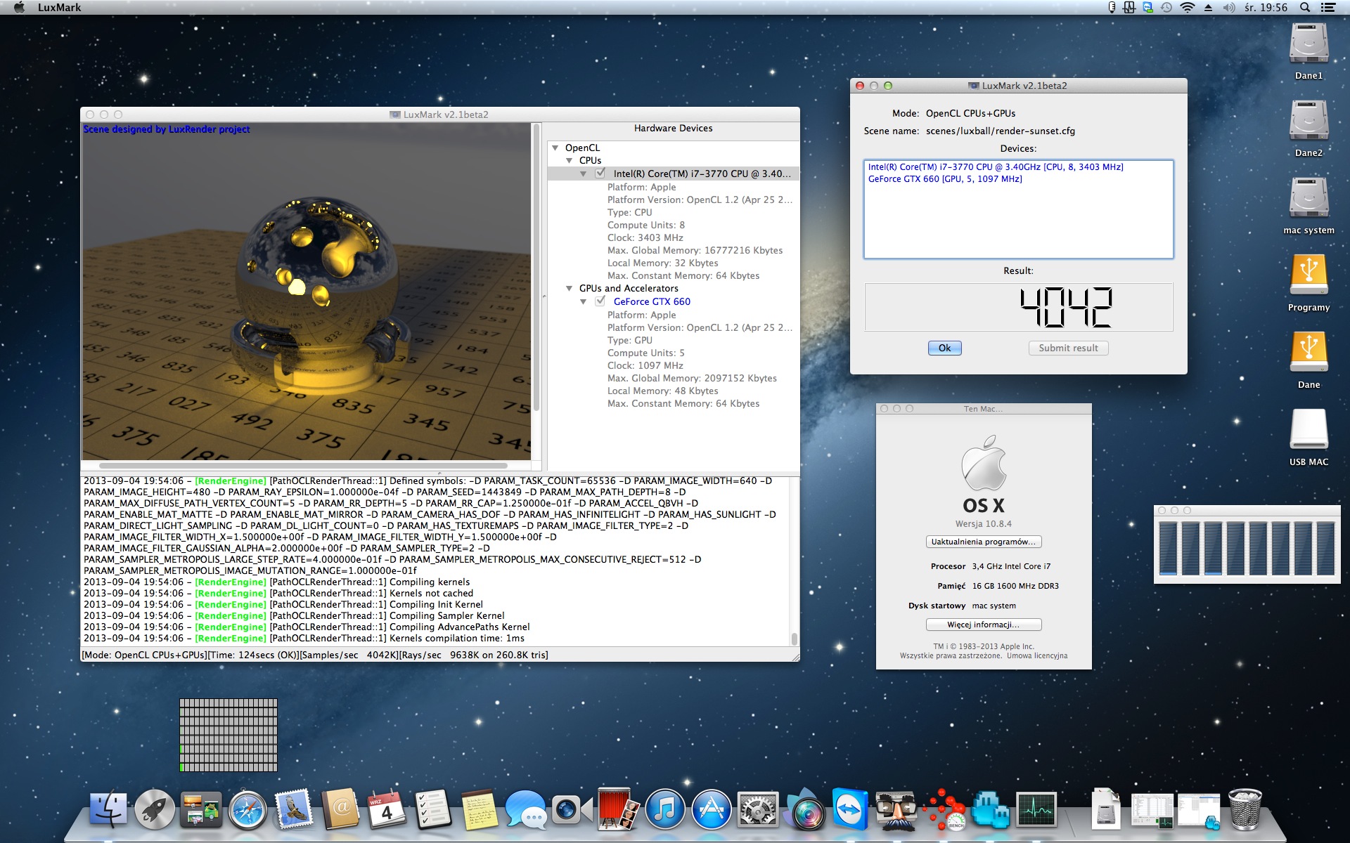Collapse Intel Core i7-3770 CPU details

tap(584, 174)
